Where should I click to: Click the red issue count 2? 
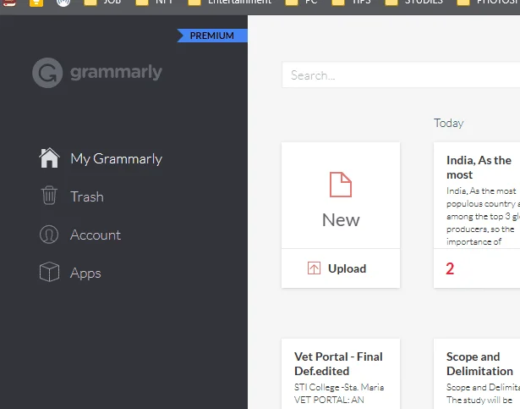click(450, 268)
